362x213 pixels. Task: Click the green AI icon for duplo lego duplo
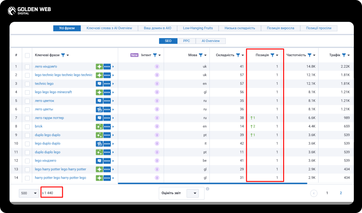[99, 135]
